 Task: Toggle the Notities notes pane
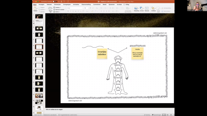pos(147,115)
